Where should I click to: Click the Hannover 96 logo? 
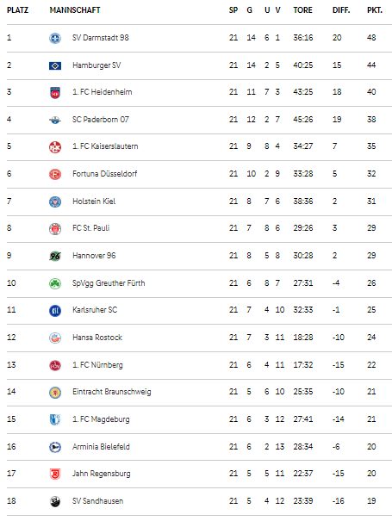[55, 256]
